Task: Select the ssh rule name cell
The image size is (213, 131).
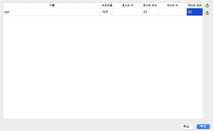Action: pos(52,12)
